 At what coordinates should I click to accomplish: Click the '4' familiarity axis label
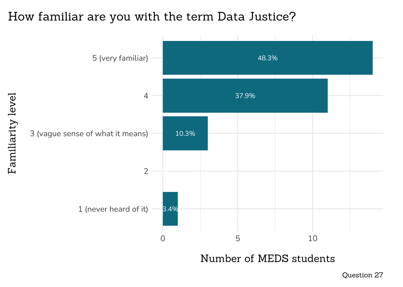146,96
